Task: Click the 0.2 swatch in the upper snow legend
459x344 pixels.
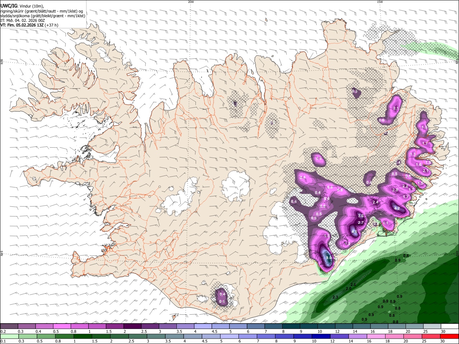Action: pyautogui.click(x=9, y=326)
